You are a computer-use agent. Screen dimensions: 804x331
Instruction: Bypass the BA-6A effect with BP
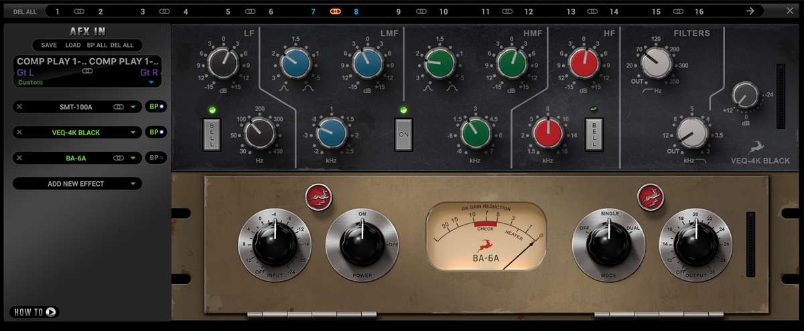coord(156,158)
